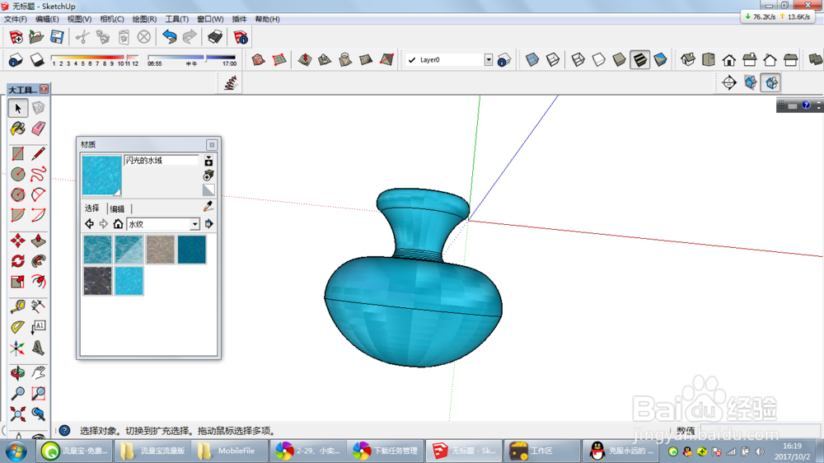This screenshot has width=824, height=463.
Task: Pick the Circle drawing tool
Action: tap(18, 174)
